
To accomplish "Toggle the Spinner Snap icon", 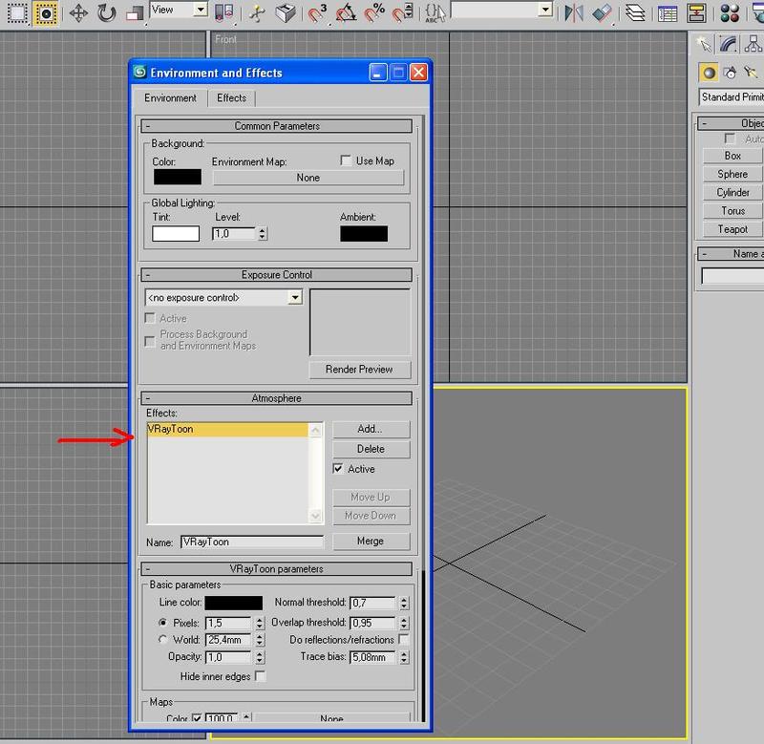I will coord(403,13).
